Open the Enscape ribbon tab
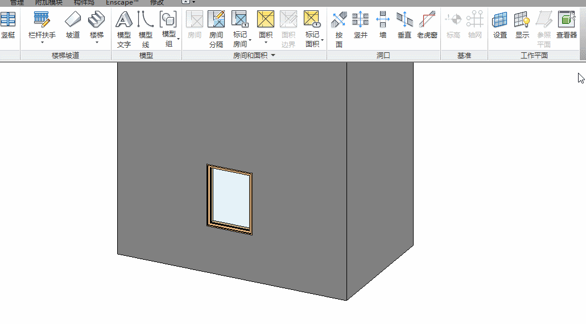The image size is (586, 324). [x=122, y=3]
